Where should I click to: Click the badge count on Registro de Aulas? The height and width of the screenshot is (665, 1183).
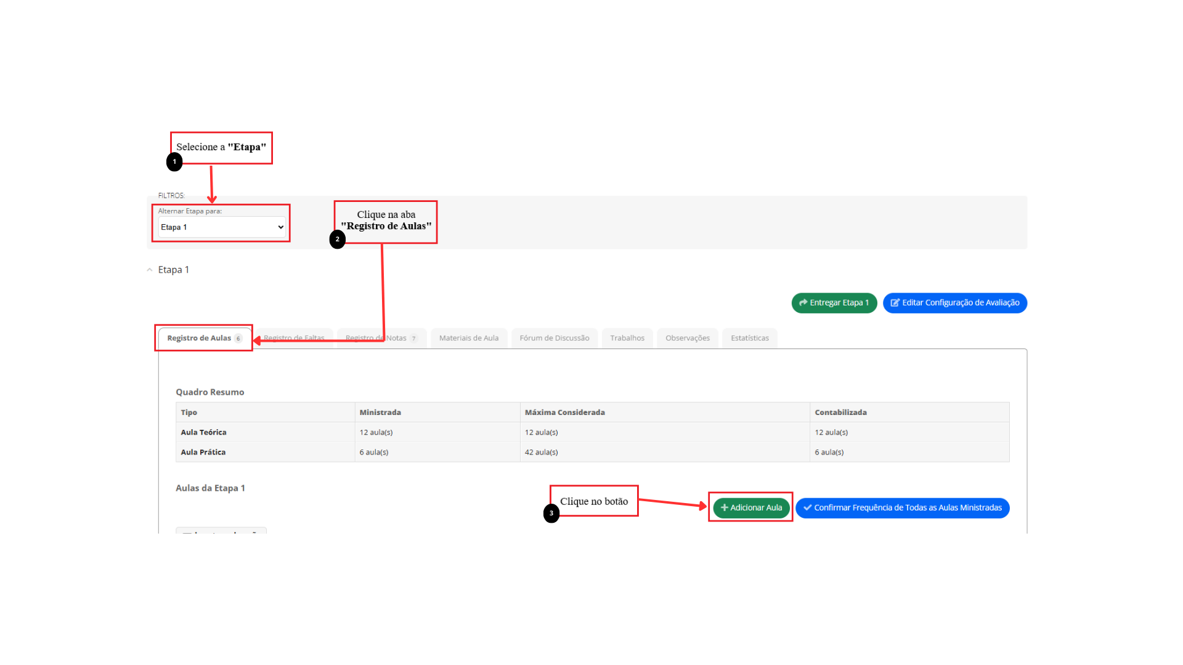pos(238,339)
